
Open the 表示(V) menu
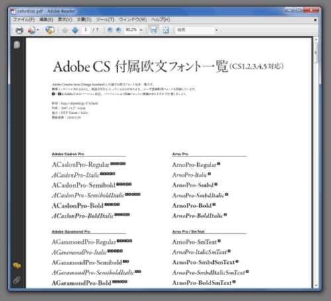[65, 20]
